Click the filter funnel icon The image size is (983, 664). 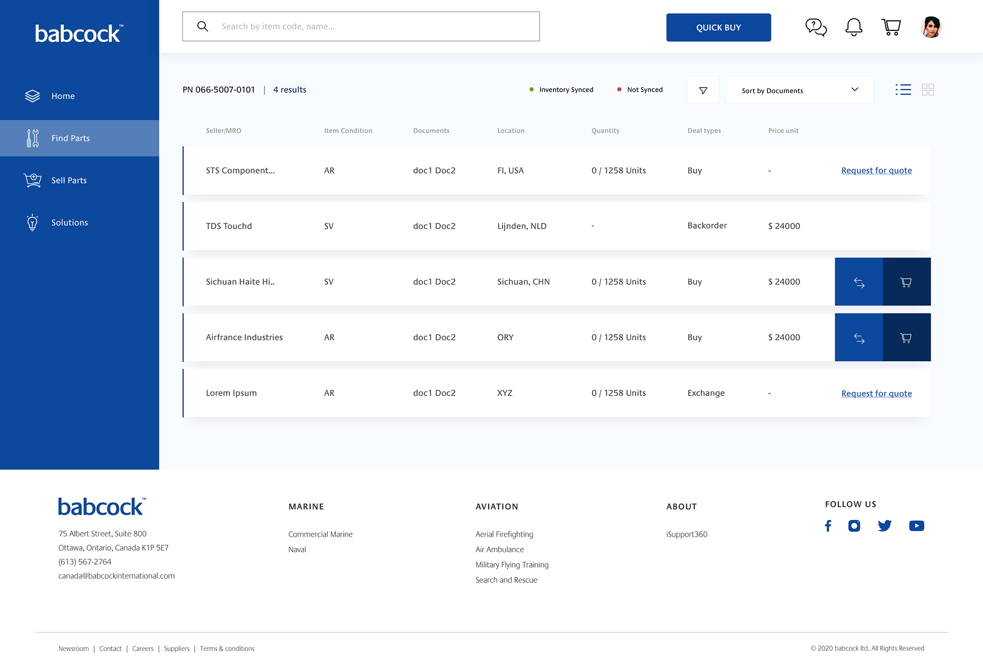[x=703, y=90]
